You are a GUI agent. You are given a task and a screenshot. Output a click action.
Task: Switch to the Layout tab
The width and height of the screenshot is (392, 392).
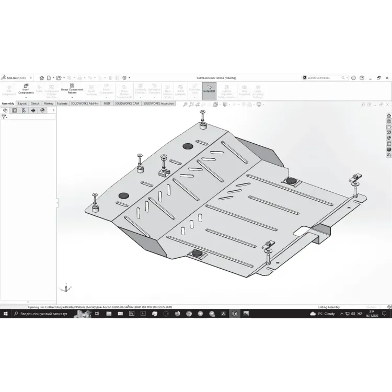tap(22, 103)
